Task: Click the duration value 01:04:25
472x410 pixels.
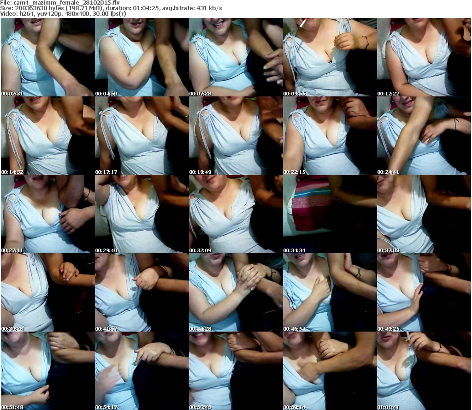Action: pos(146,8)
